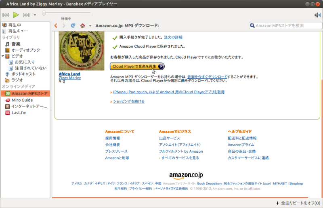Go to the Amazon MP3 store home
The width and height of the screenshot is (323, 208).
pyautogui.click(x=83, y=25)
